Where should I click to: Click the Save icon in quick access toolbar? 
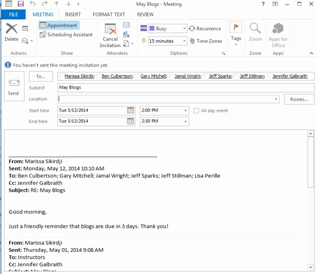point(21,4)
